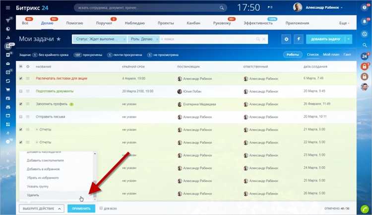Open the hamburger menu beside the Битрикс 24 logo
This screenshot has height=215, width=372.
(x=8, y=7)
